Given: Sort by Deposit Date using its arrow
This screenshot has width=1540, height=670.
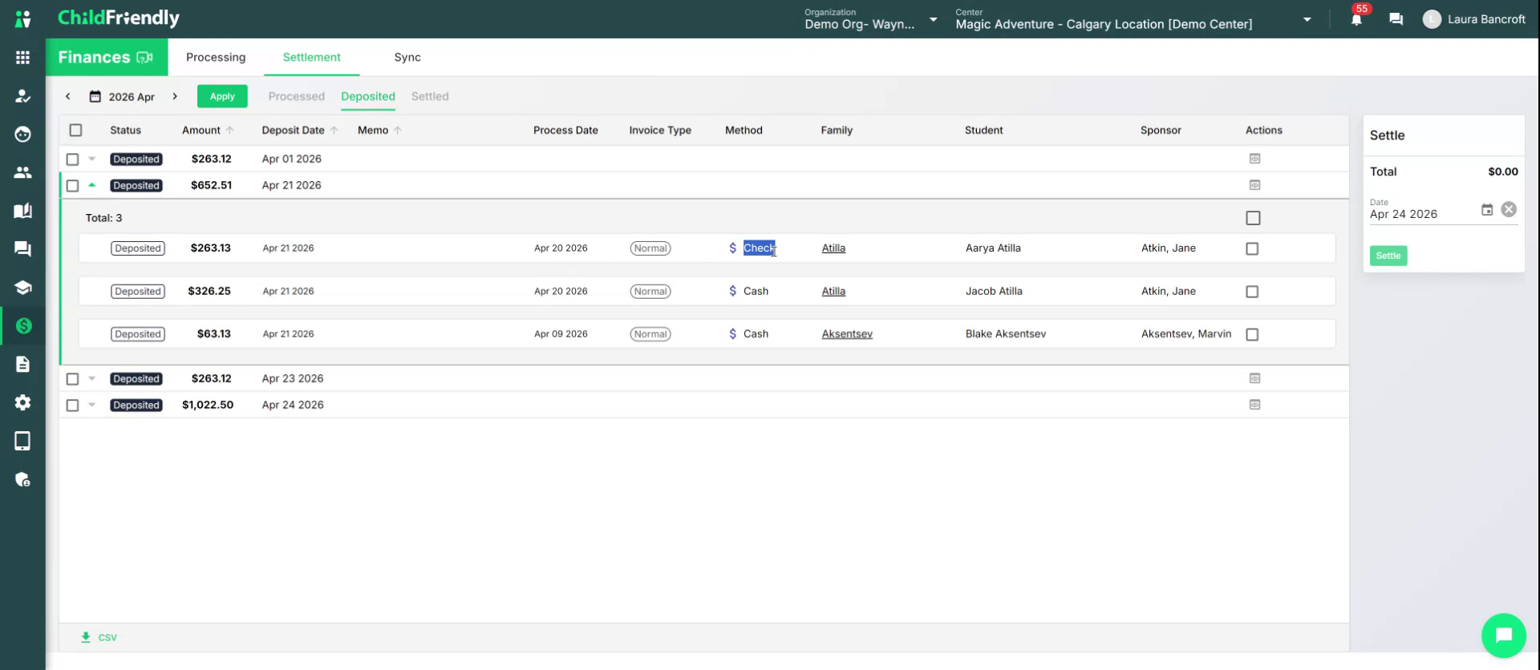Looking at the screenshot, I should tap(334, 130).
